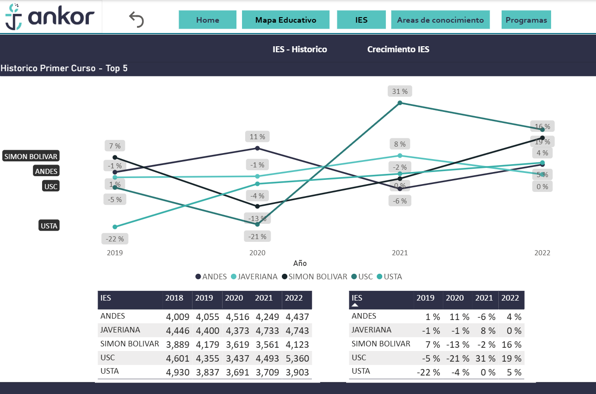Screen dimensions: 596x394
Task: Open the Home page
Action: coord(208,20)
